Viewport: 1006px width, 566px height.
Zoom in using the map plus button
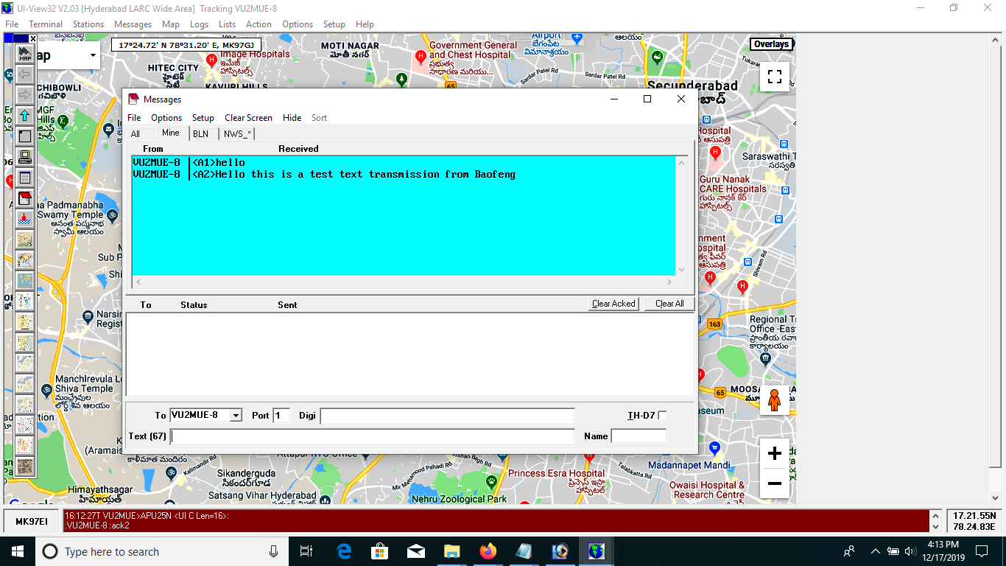[x=774, y=454]
